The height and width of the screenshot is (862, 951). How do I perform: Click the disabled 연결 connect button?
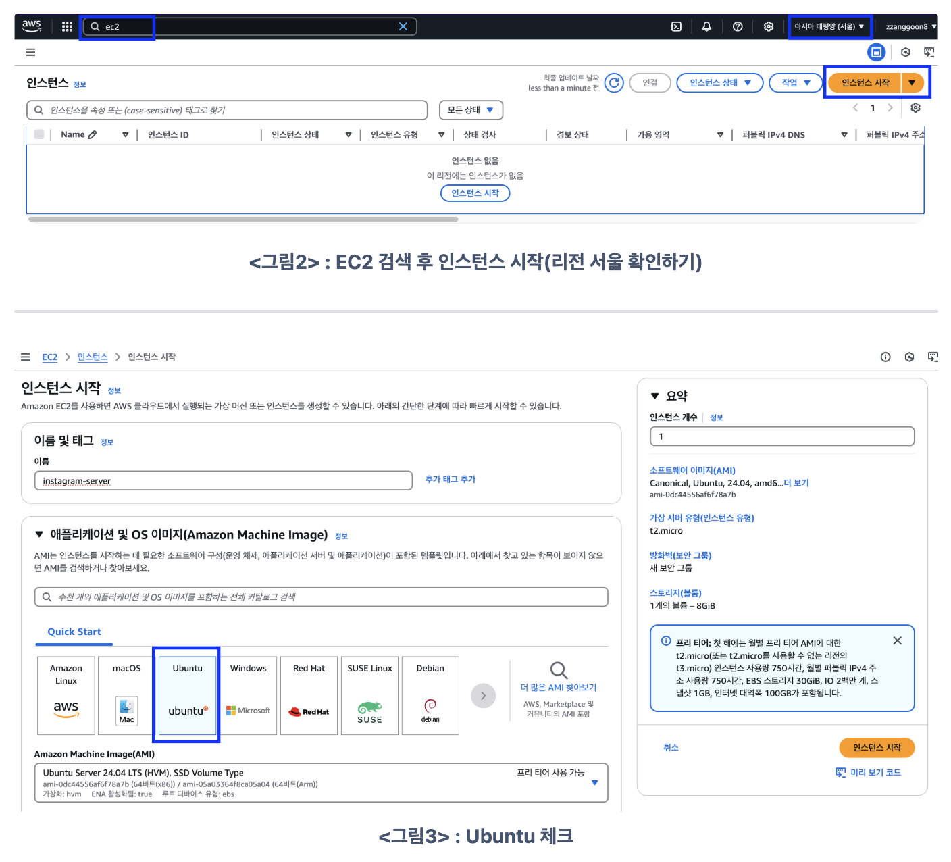pyautogui.click(x=650, y=82)
